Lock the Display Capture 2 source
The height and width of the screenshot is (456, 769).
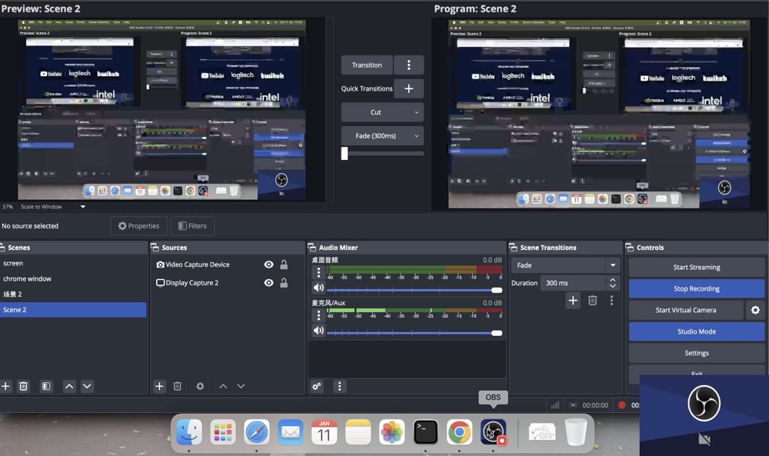point(284,283)
